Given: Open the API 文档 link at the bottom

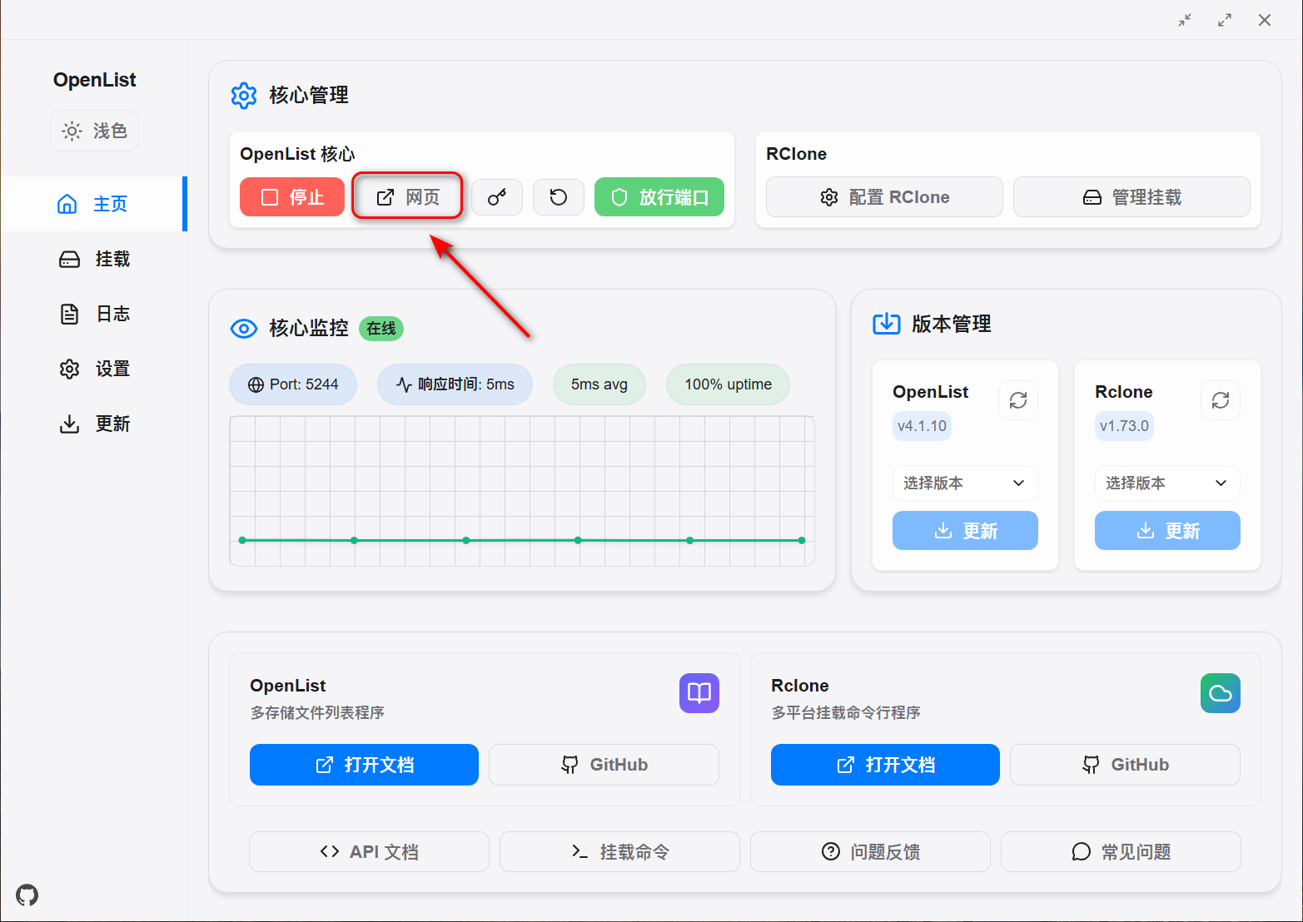Looking at the screenshot, I should tap(369, 851).
